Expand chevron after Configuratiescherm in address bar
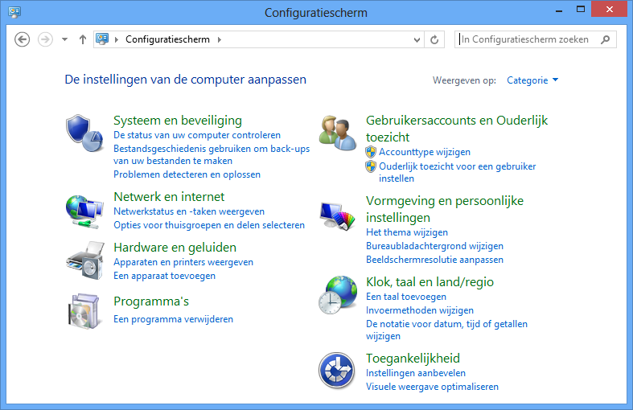 click(x=220, y=39)
